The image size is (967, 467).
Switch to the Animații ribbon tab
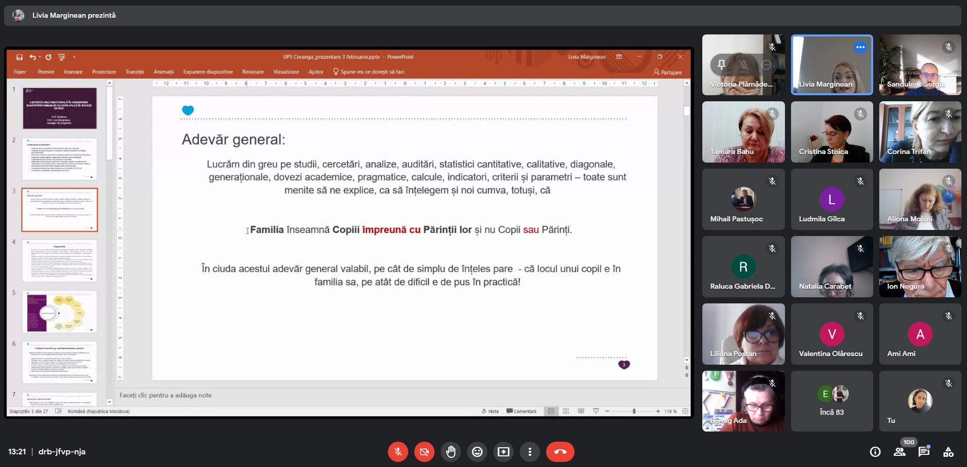(x=163, y=72)
